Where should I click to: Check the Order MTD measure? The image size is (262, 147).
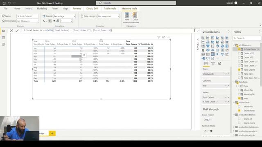pos(239,53)
